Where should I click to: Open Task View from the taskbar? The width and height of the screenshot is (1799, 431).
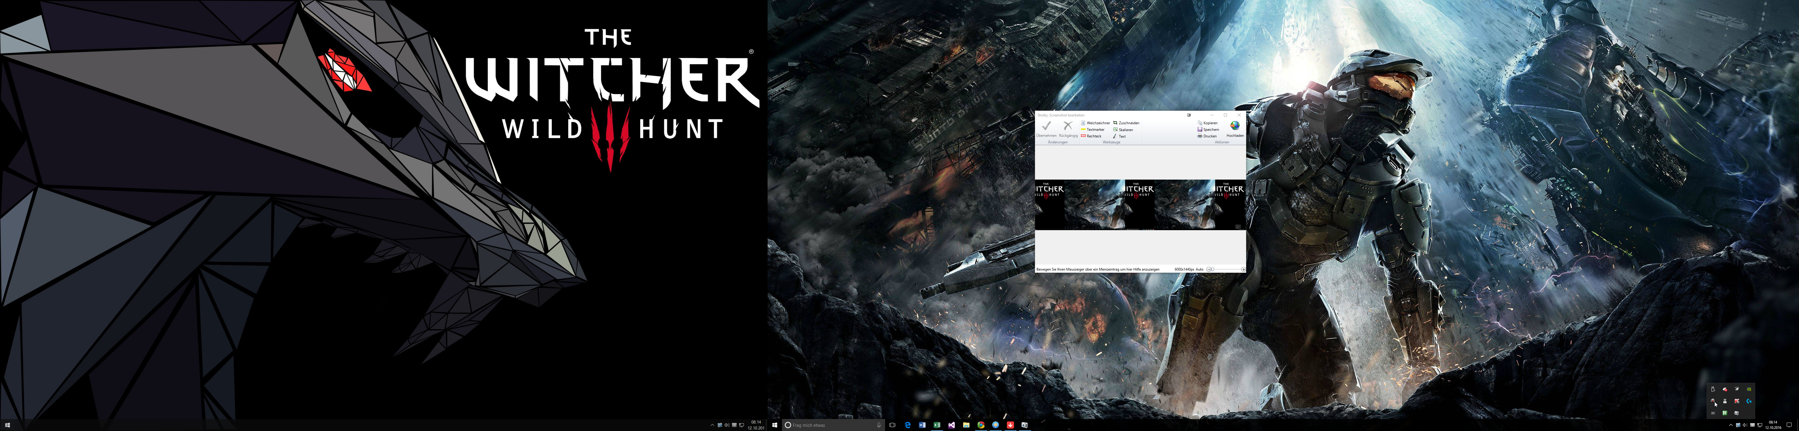pyautogui.click(x=893, y=425)
